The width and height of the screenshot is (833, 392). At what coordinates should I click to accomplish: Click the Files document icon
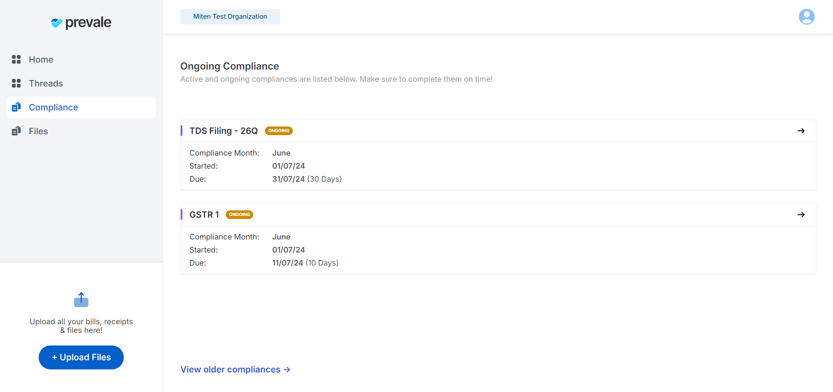tap(17, 131)
